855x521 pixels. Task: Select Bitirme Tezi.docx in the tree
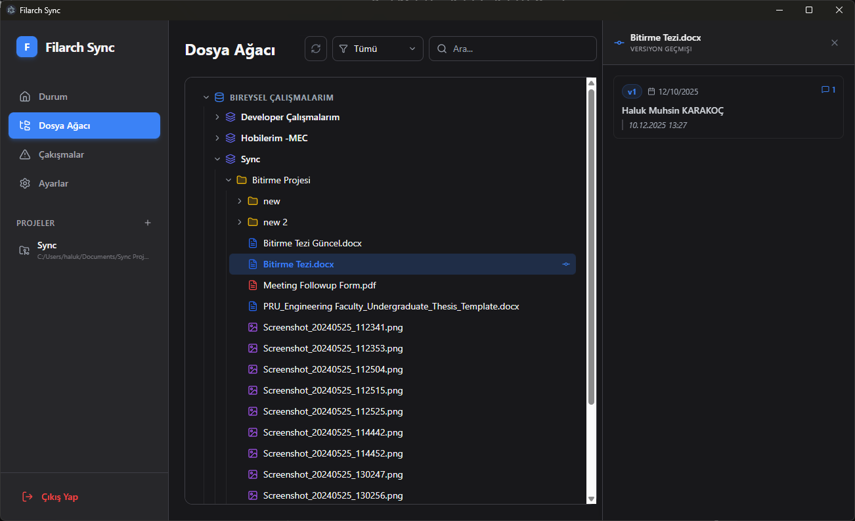402,264
